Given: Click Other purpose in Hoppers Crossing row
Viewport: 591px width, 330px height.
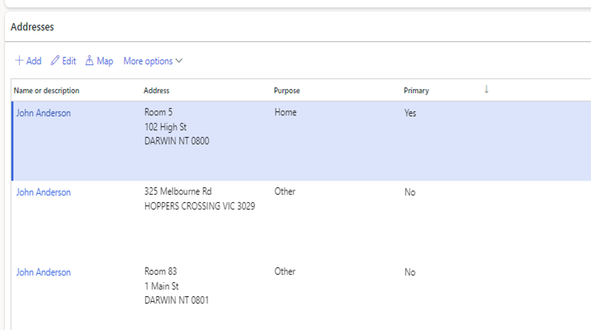Looking at the screenshot, I should [x=285, y=191].
